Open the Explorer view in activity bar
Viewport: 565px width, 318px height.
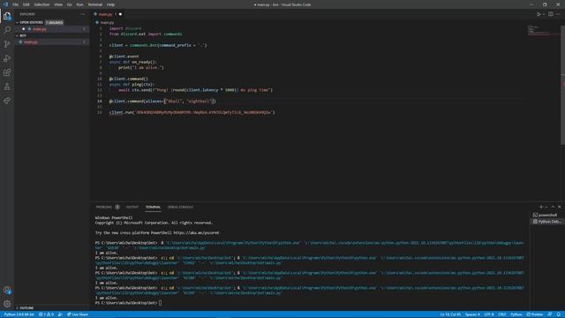7,16
